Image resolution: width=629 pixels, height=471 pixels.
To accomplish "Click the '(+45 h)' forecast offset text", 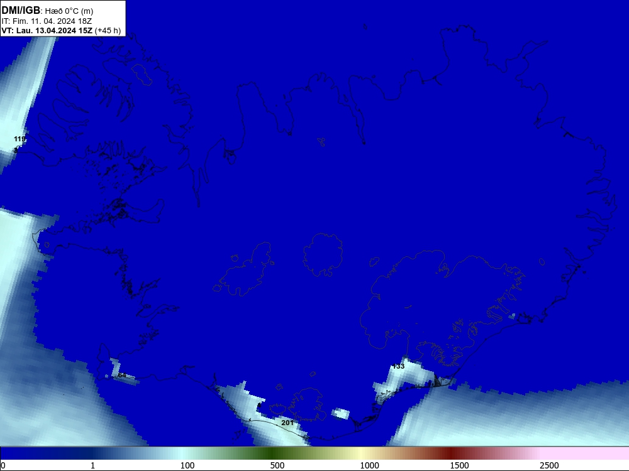I will point(108,31).
